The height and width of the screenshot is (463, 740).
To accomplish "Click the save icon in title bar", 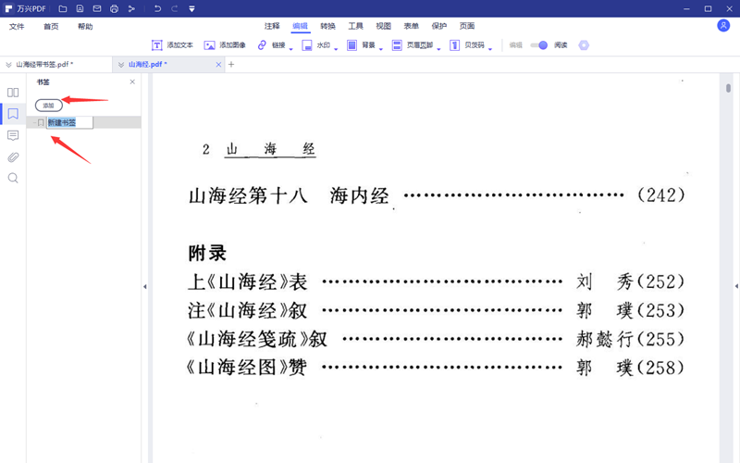I will tap(80, 9).
